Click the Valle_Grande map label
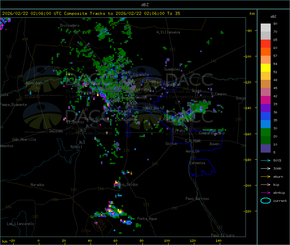Image resolution: width=290 pixels, height=245 pixels. [x=96, y=119]
